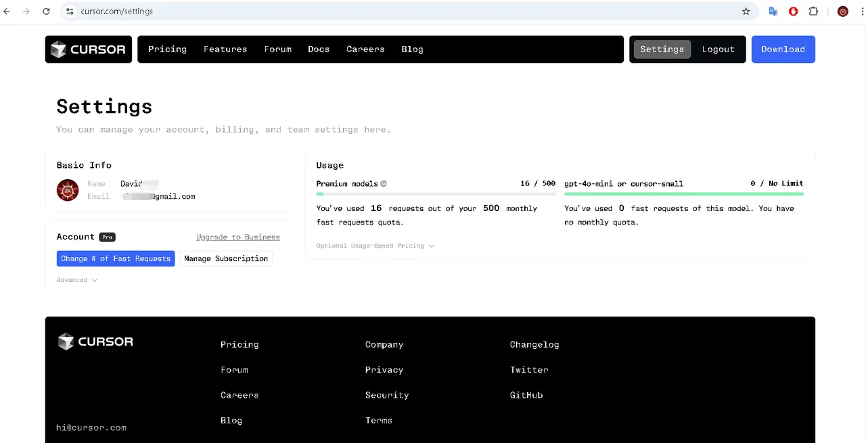Click the gmail.com email address text
The width and height of the screenshot is (866, 443).
coord(158,196)
